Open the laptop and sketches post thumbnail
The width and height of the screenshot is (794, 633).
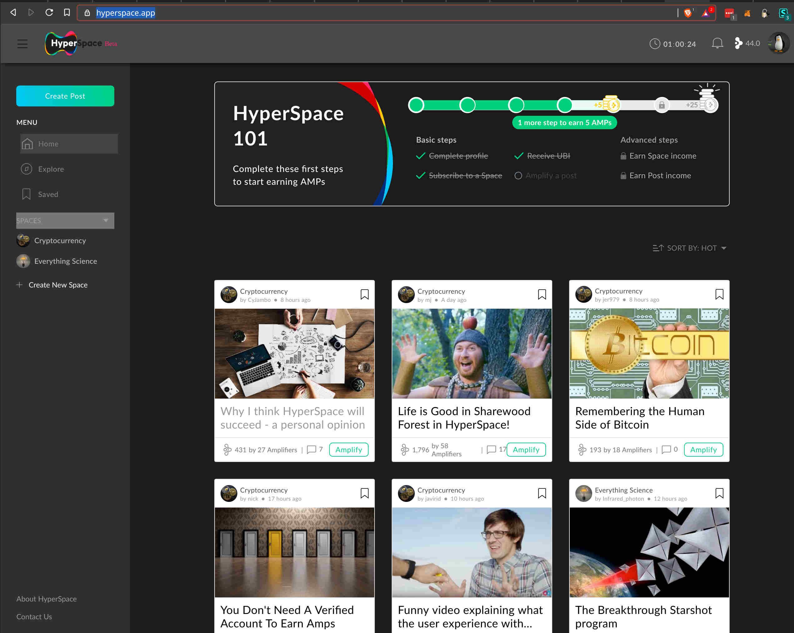coord(294,353)
